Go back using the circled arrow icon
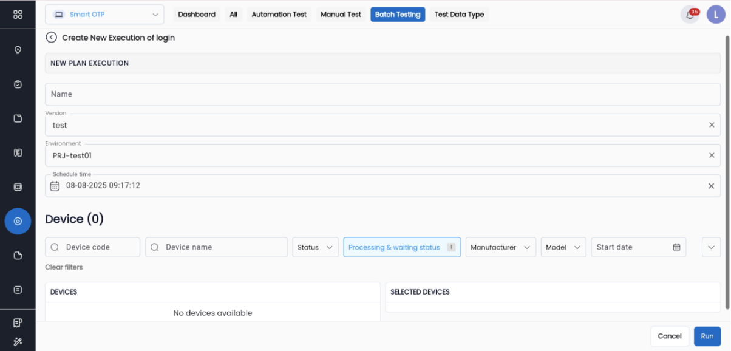 [x=52, y=38]
